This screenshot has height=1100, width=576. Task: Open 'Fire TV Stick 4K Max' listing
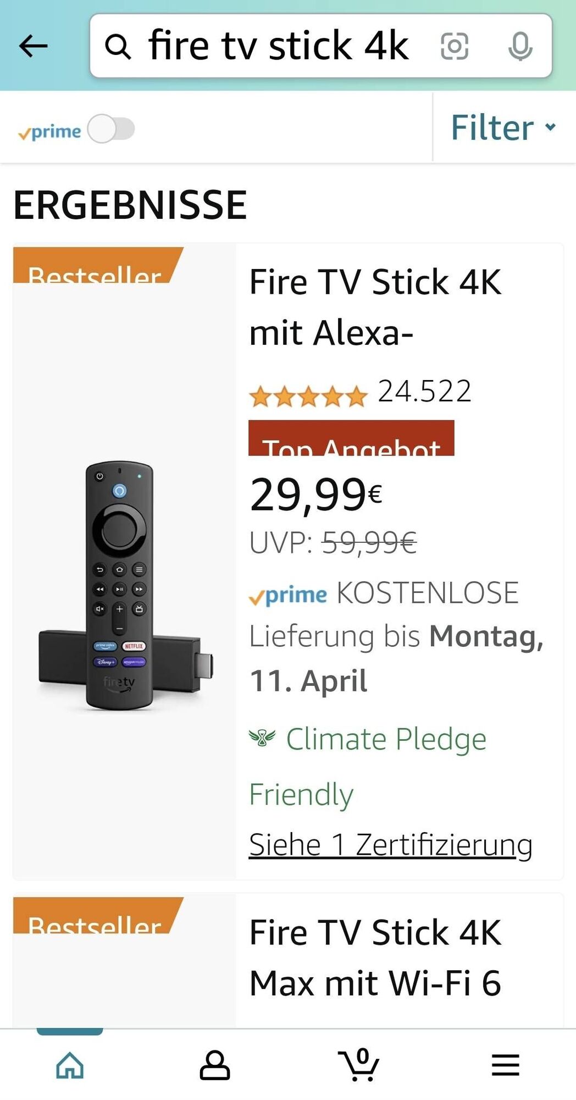pos(375,958)
